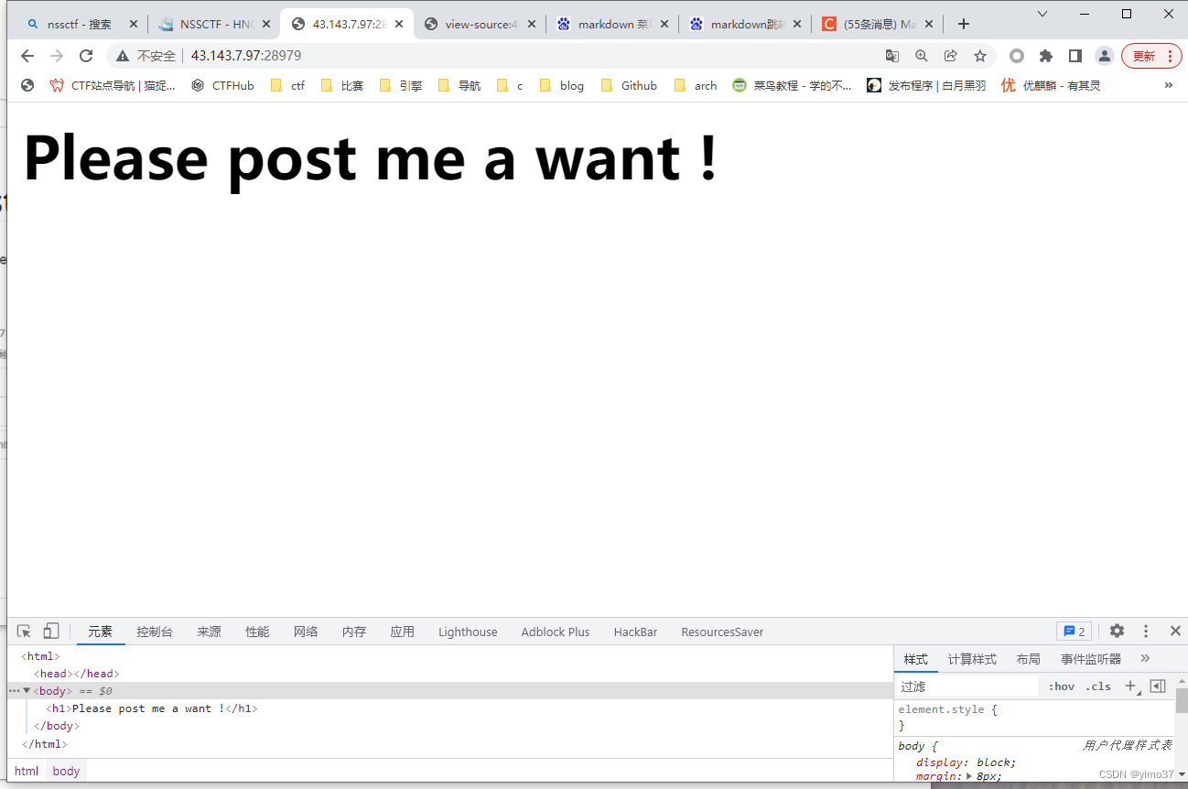This screenshot has width=1188, height=789.
Task: Open the 导航 bookmarks folder
Action: click(459, 85)
